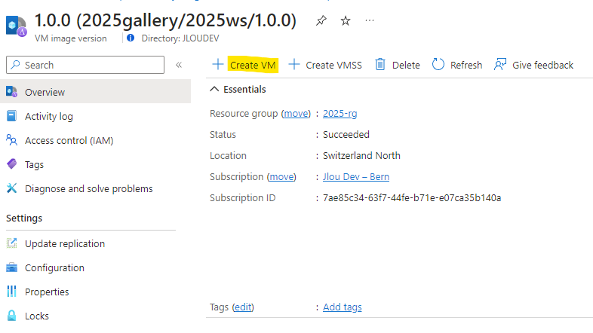
Task: Click move link for Resource group
Action: pyautogui.click(x=296, y=113)
